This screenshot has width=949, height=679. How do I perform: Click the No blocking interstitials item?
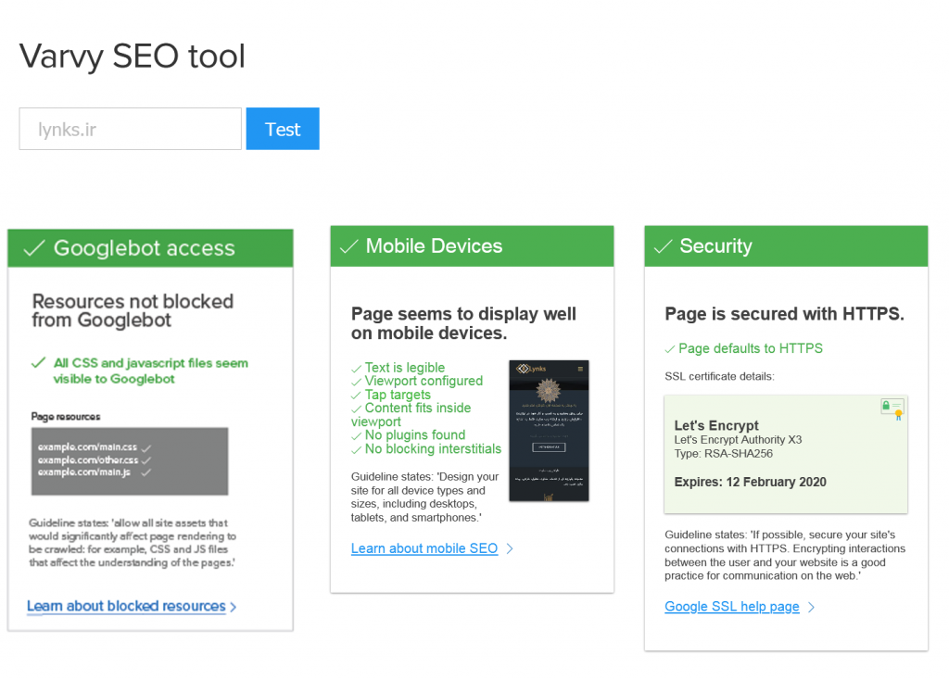click(434, 449)
